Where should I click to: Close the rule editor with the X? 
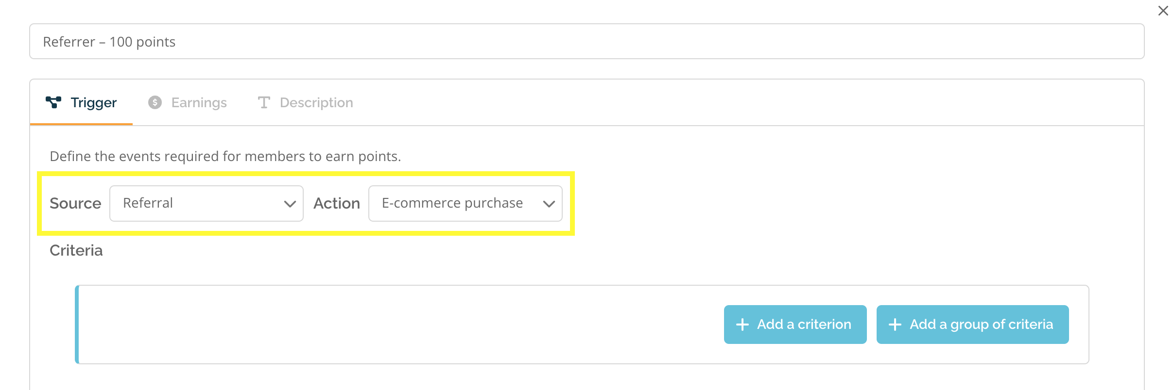click(1163, 11)
